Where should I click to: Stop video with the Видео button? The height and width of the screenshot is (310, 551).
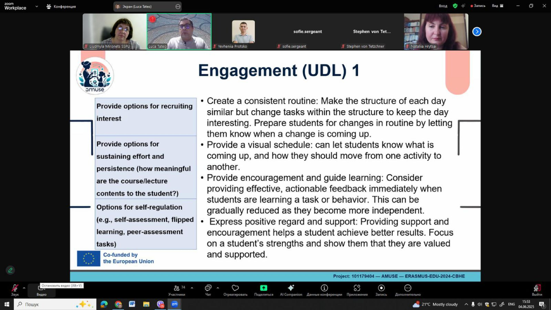pyautogui.click(x=41, y=290)
